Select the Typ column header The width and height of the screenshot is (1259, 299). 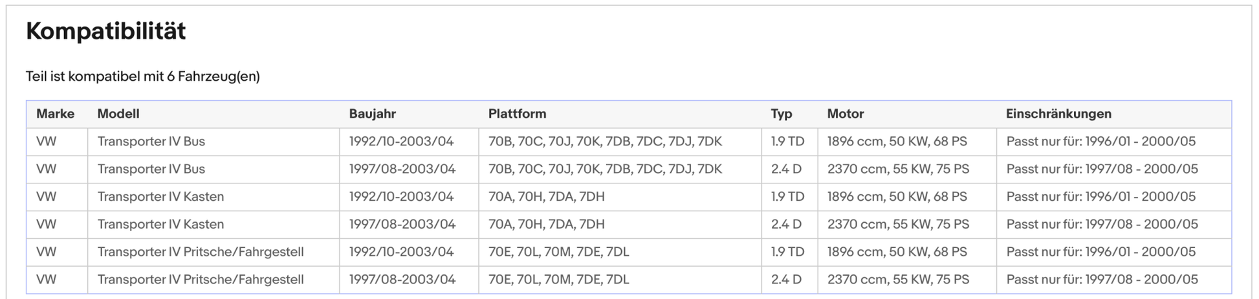point(781,114)
